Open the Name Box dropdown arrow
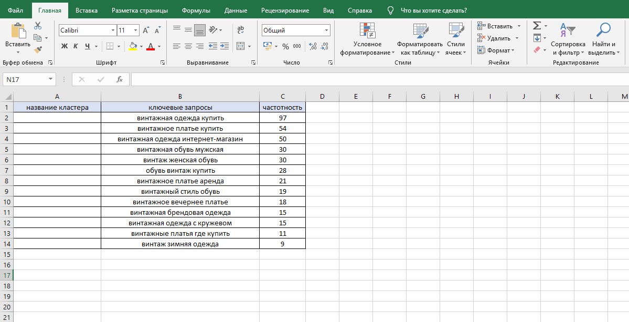629x322 pixels. 50,79
